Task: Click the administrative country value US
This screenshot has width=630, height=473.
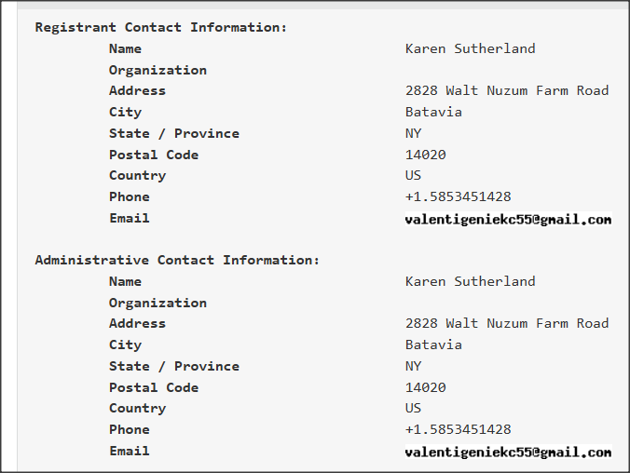Action: tap(413, 408)
